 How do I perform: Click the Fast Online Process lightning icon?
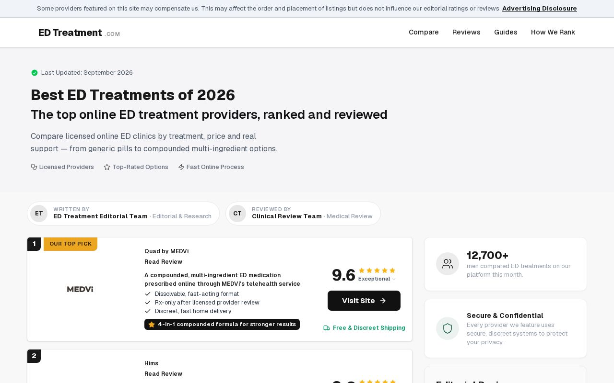point(181,167)
